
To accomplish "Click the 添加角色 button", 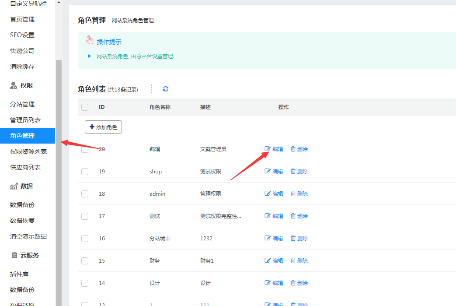I will coord(103,127).
